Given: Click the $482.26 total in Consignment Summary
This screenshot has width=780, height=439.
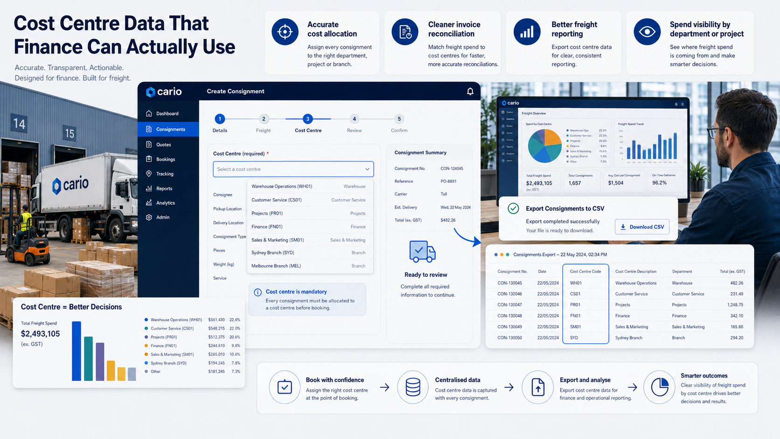Looking at the screenshot, I should pyautogui.click(x=448, y=220).
